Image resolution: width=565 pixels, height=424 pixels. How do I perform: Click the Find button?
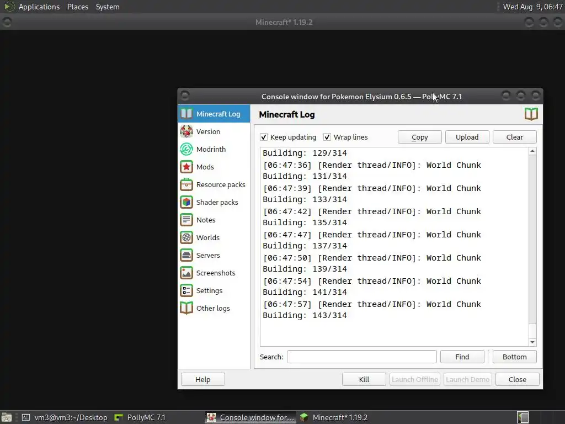462,357
